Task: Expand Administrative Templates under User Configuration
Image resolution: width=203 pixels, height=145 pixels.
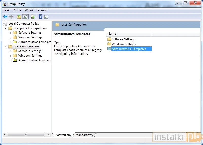Action: pos(11,60)
